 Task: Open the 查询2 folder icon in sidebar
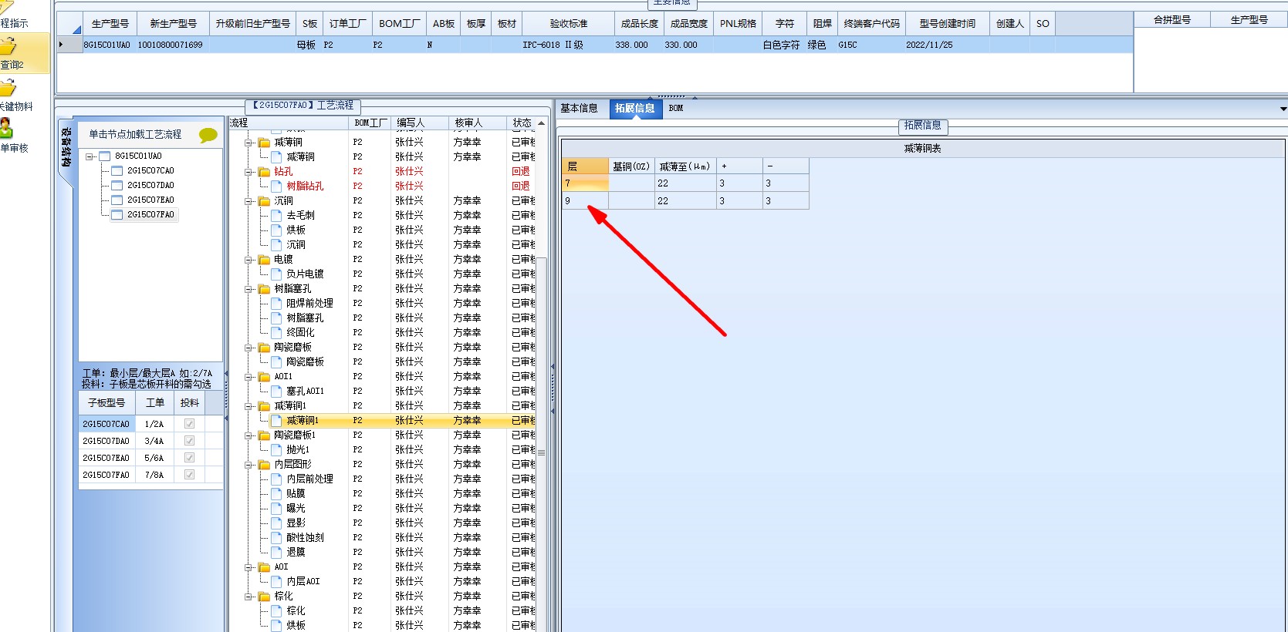click(x=8, y=45)
